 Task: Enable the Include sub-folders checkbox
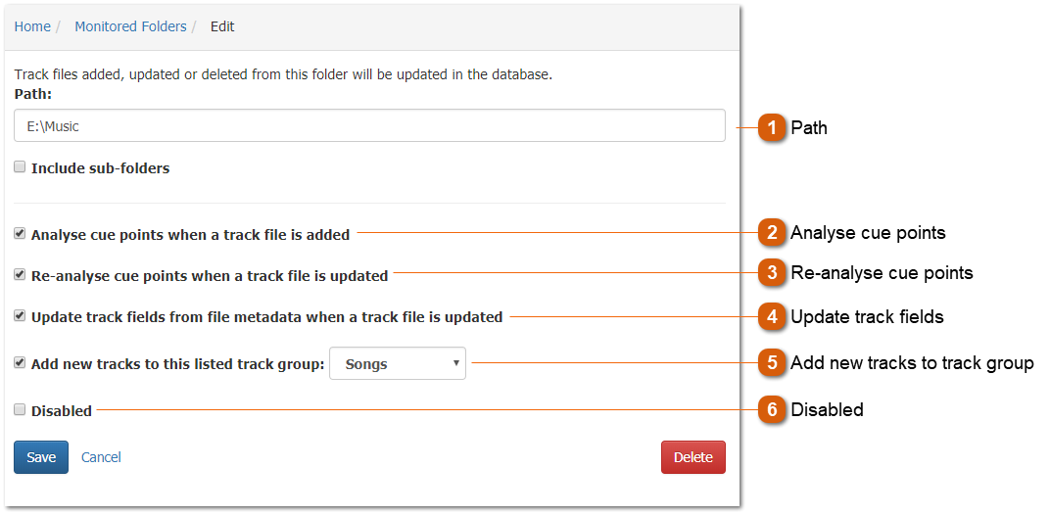point(20,167)
